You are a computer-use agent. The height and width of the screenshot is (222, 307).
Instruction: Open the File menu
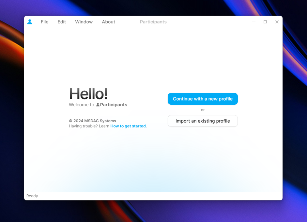click(44, 22)
